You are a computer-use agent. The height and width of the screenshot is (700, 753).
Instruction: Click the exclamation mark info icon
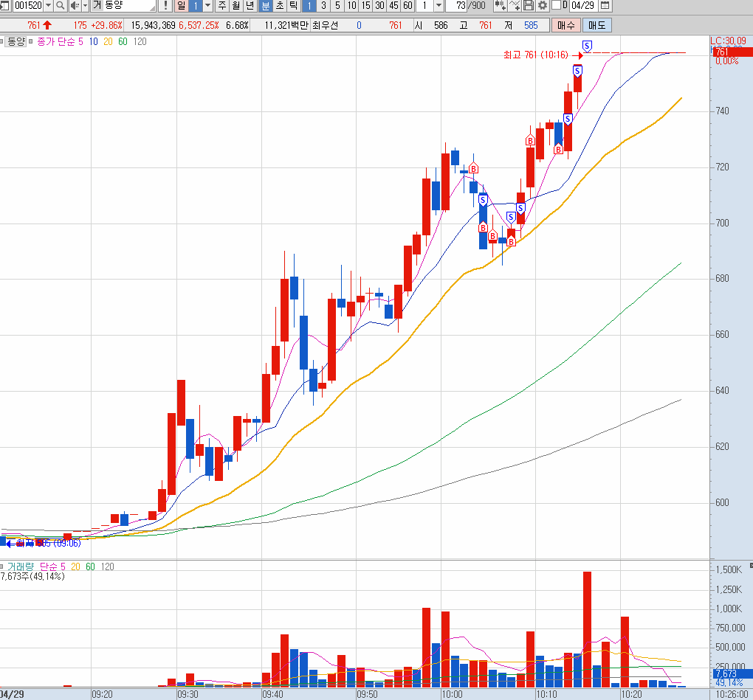pyautogui.click(x=165, y=6)
